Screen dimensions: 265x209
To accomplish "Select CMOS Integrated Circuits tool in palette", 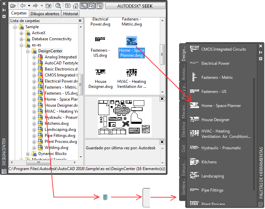I will tap(219, 49).
